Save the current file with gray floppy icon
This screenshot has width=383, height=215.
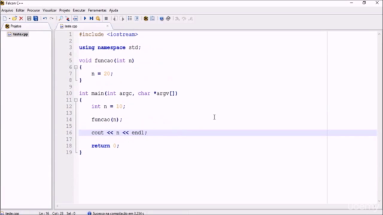[29, 19]
